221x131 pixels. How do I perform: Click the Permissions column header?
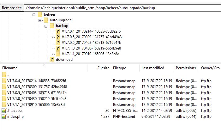pos(186,68)
